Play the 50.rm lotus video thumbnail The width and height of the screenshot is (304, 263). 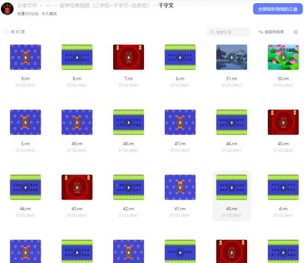(283, 57)
